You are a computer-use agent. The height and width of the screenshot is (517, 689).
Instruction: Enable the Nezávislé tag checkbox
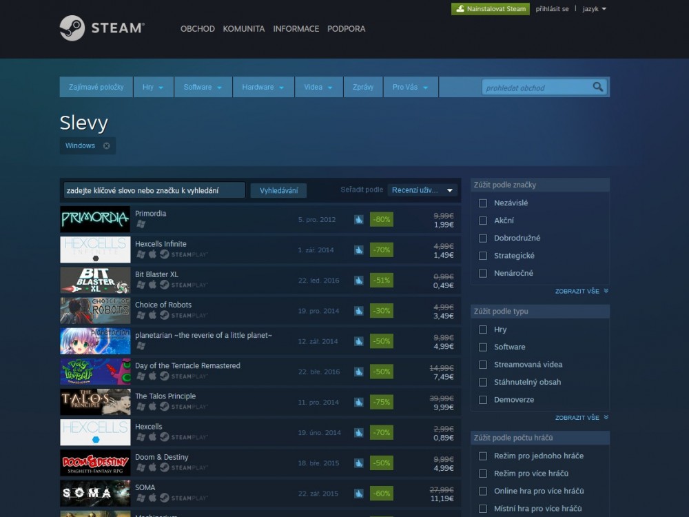click(483, 203)
